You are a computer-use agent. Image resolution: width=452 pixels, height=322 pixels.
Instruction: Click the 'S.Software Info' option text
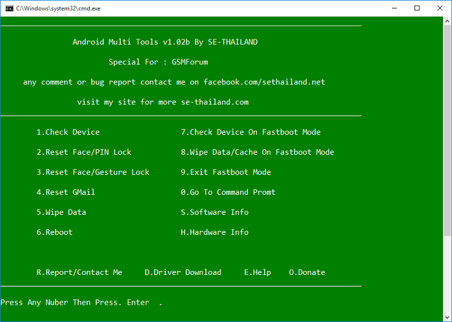point(214,212)
